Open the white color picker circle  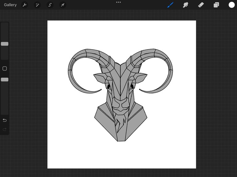[231, 5]
